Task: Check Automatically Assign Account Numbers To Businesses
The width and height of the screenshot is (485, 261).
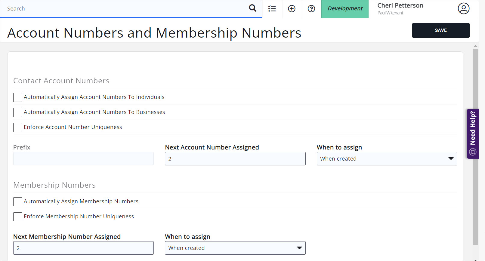Action: click(x=18, y=112)
